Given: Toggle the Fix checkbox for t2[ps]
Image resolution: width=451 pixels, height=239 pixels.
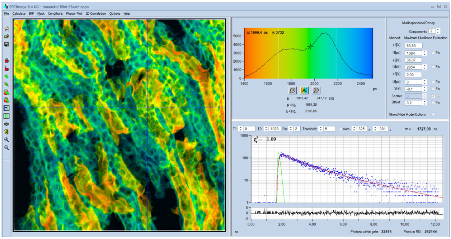Looking at the screenshot, I should coord(433,67).
